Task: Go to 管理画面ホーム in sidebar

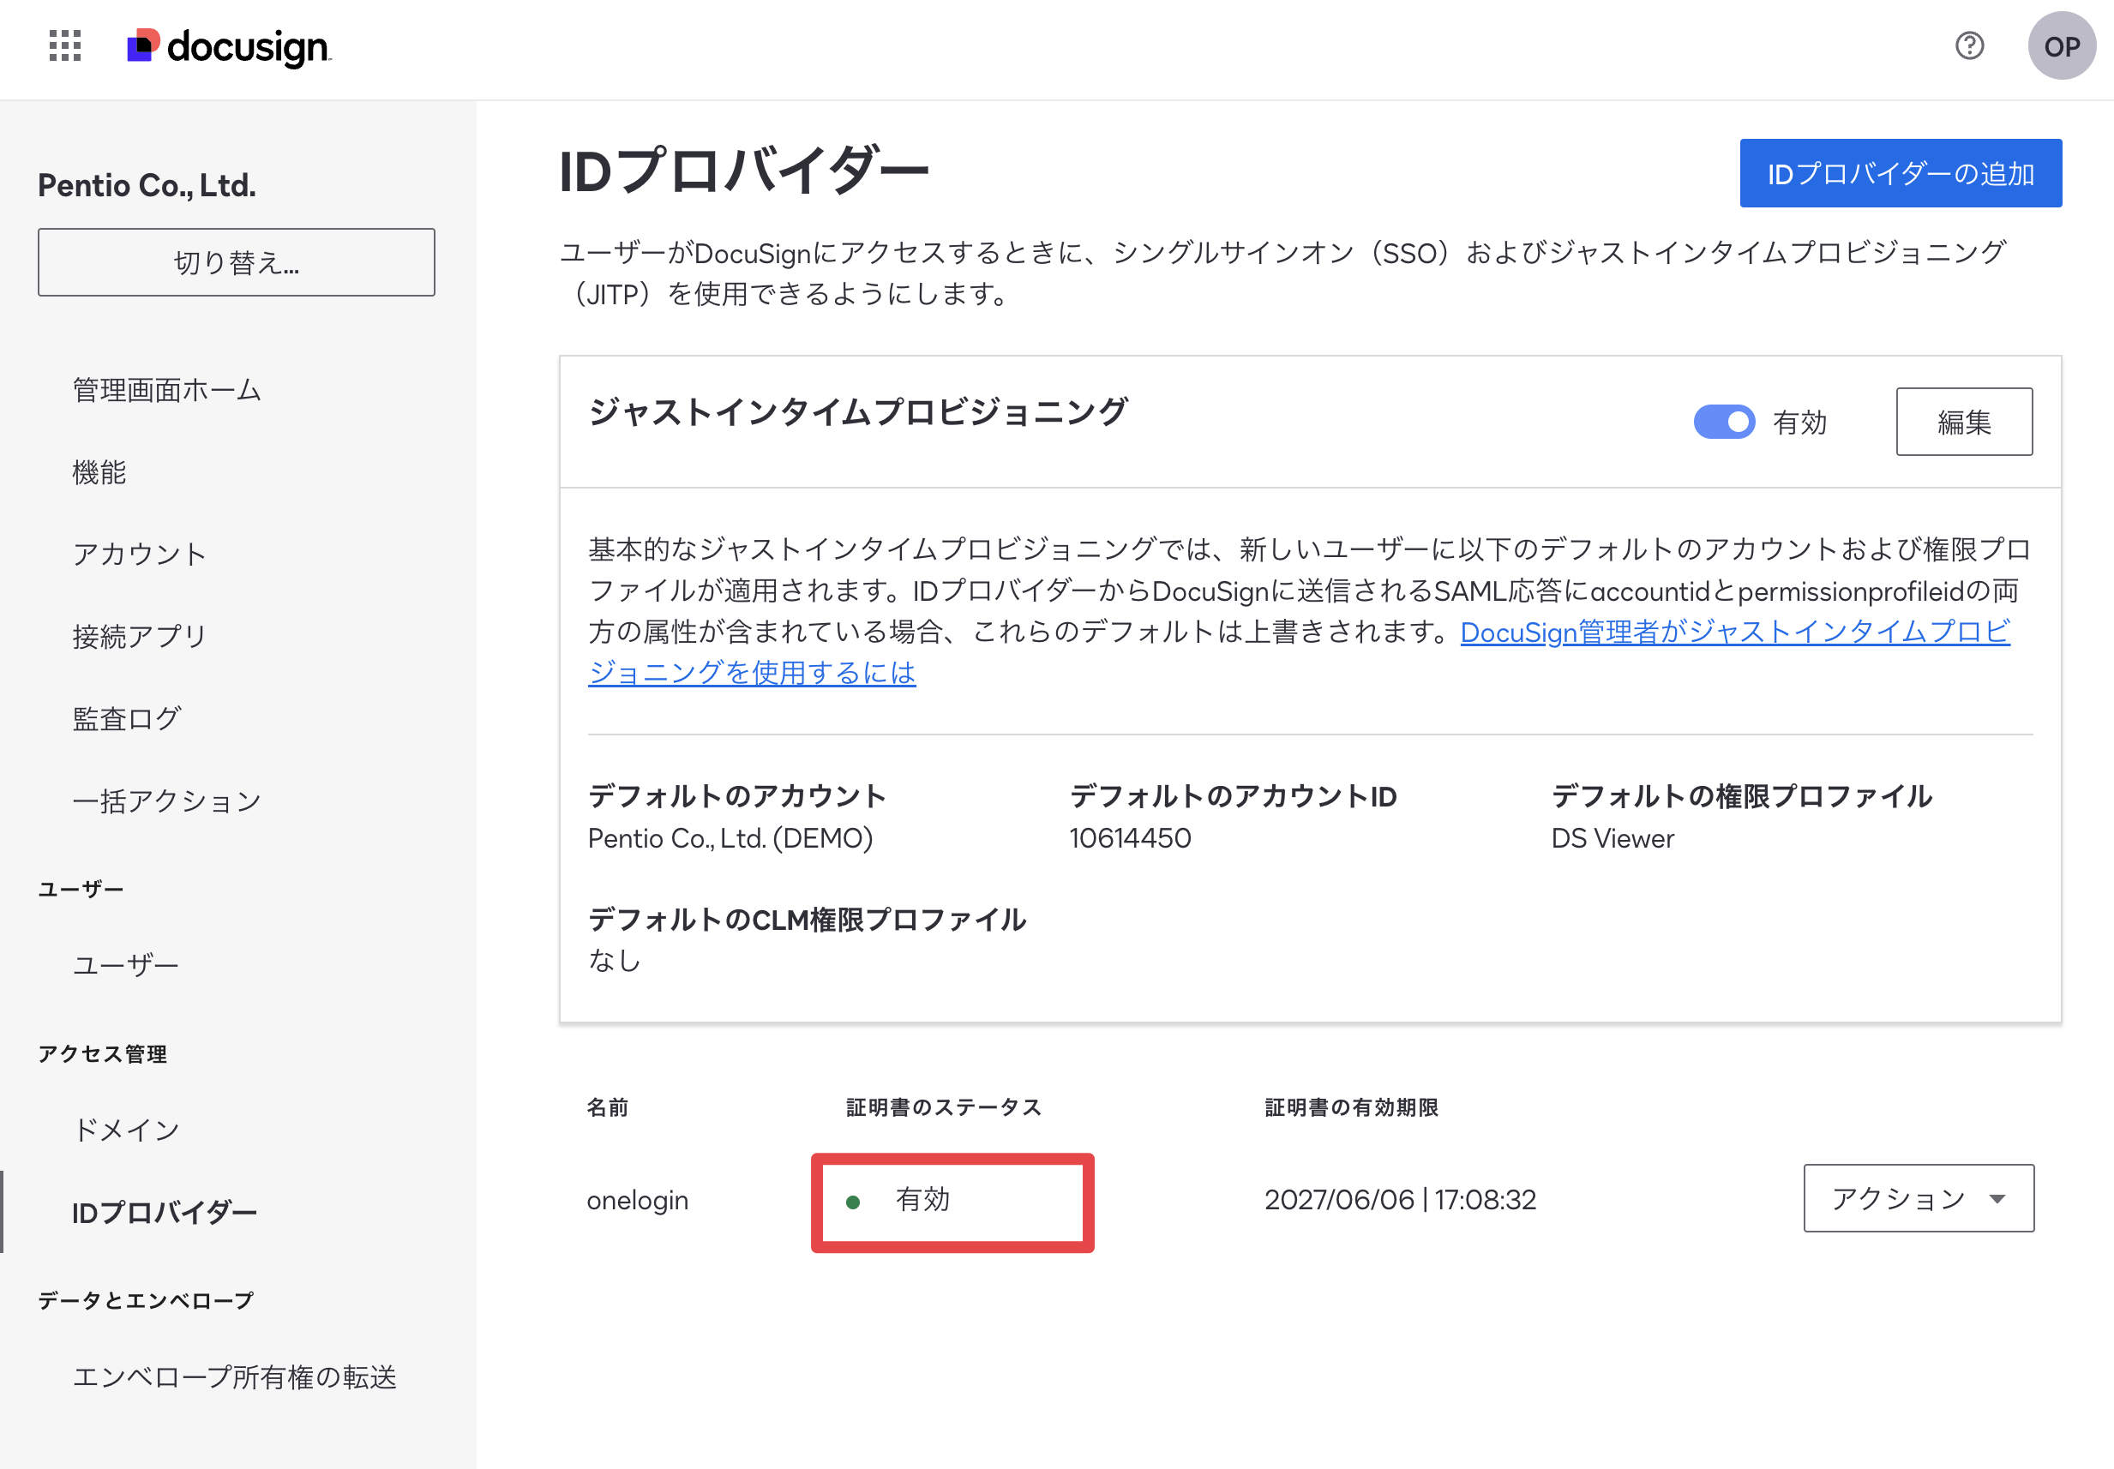Action: click(x=166, y=390)
